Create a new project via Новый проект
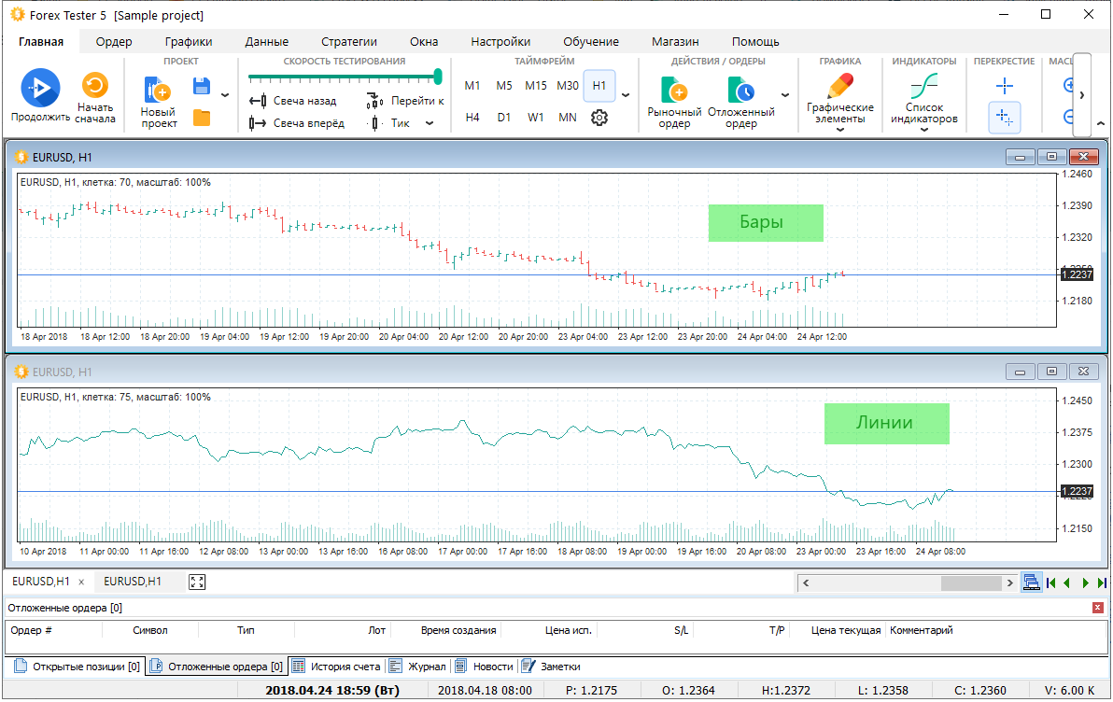This screenshot has height=702, width=1113. [158, 91]
